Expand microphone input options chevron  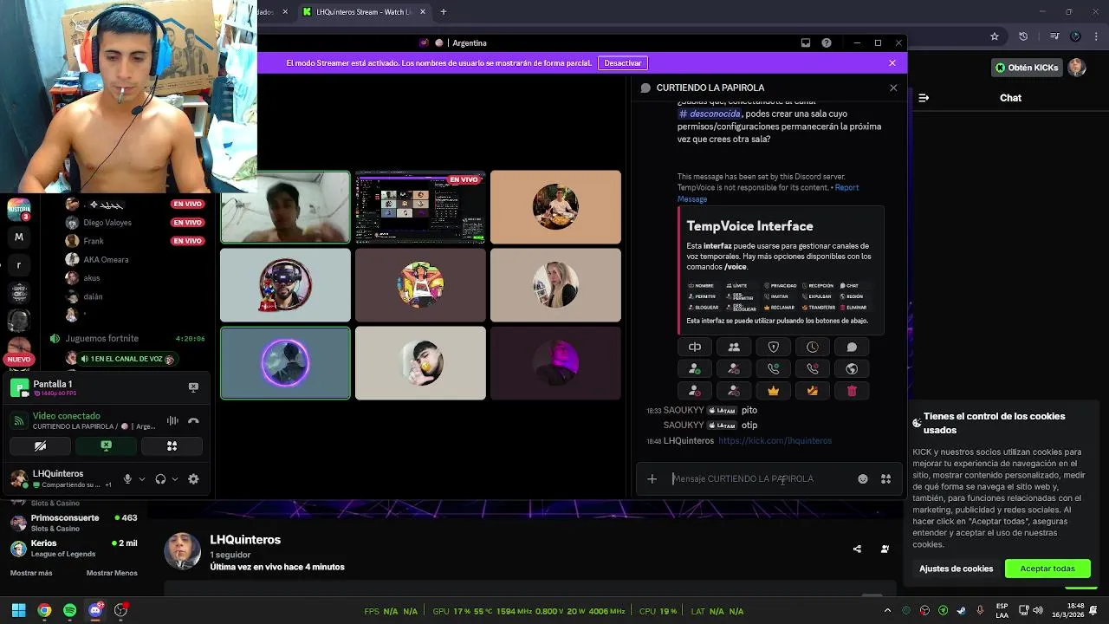coord(142,479)
